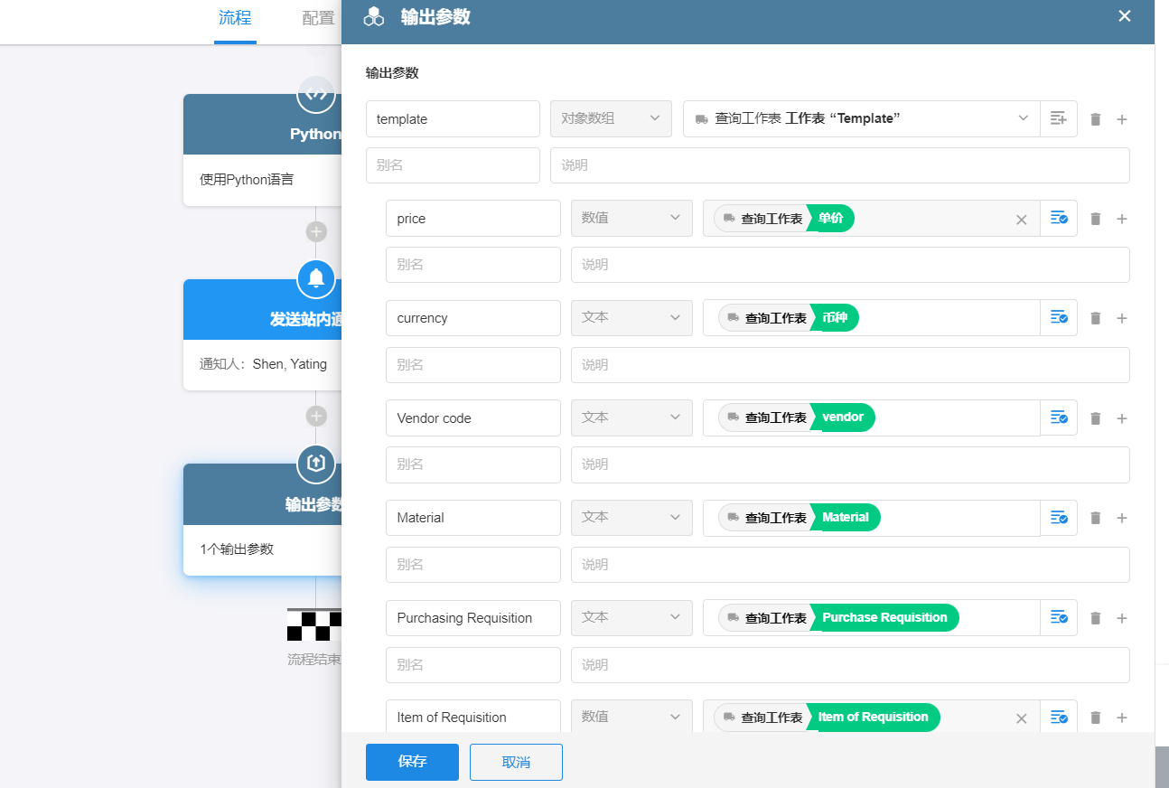This screenshot has height=788, width=1169.
Task: Click the 查询工作表 vendor value tag
Action: (x=797, y=417)
